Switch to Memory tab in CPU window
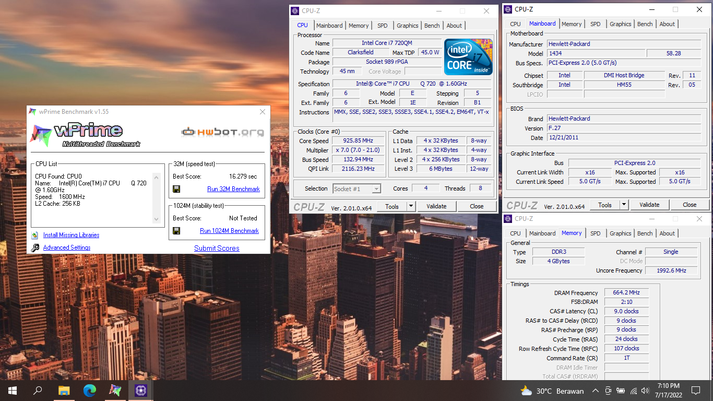 point(359,26)
